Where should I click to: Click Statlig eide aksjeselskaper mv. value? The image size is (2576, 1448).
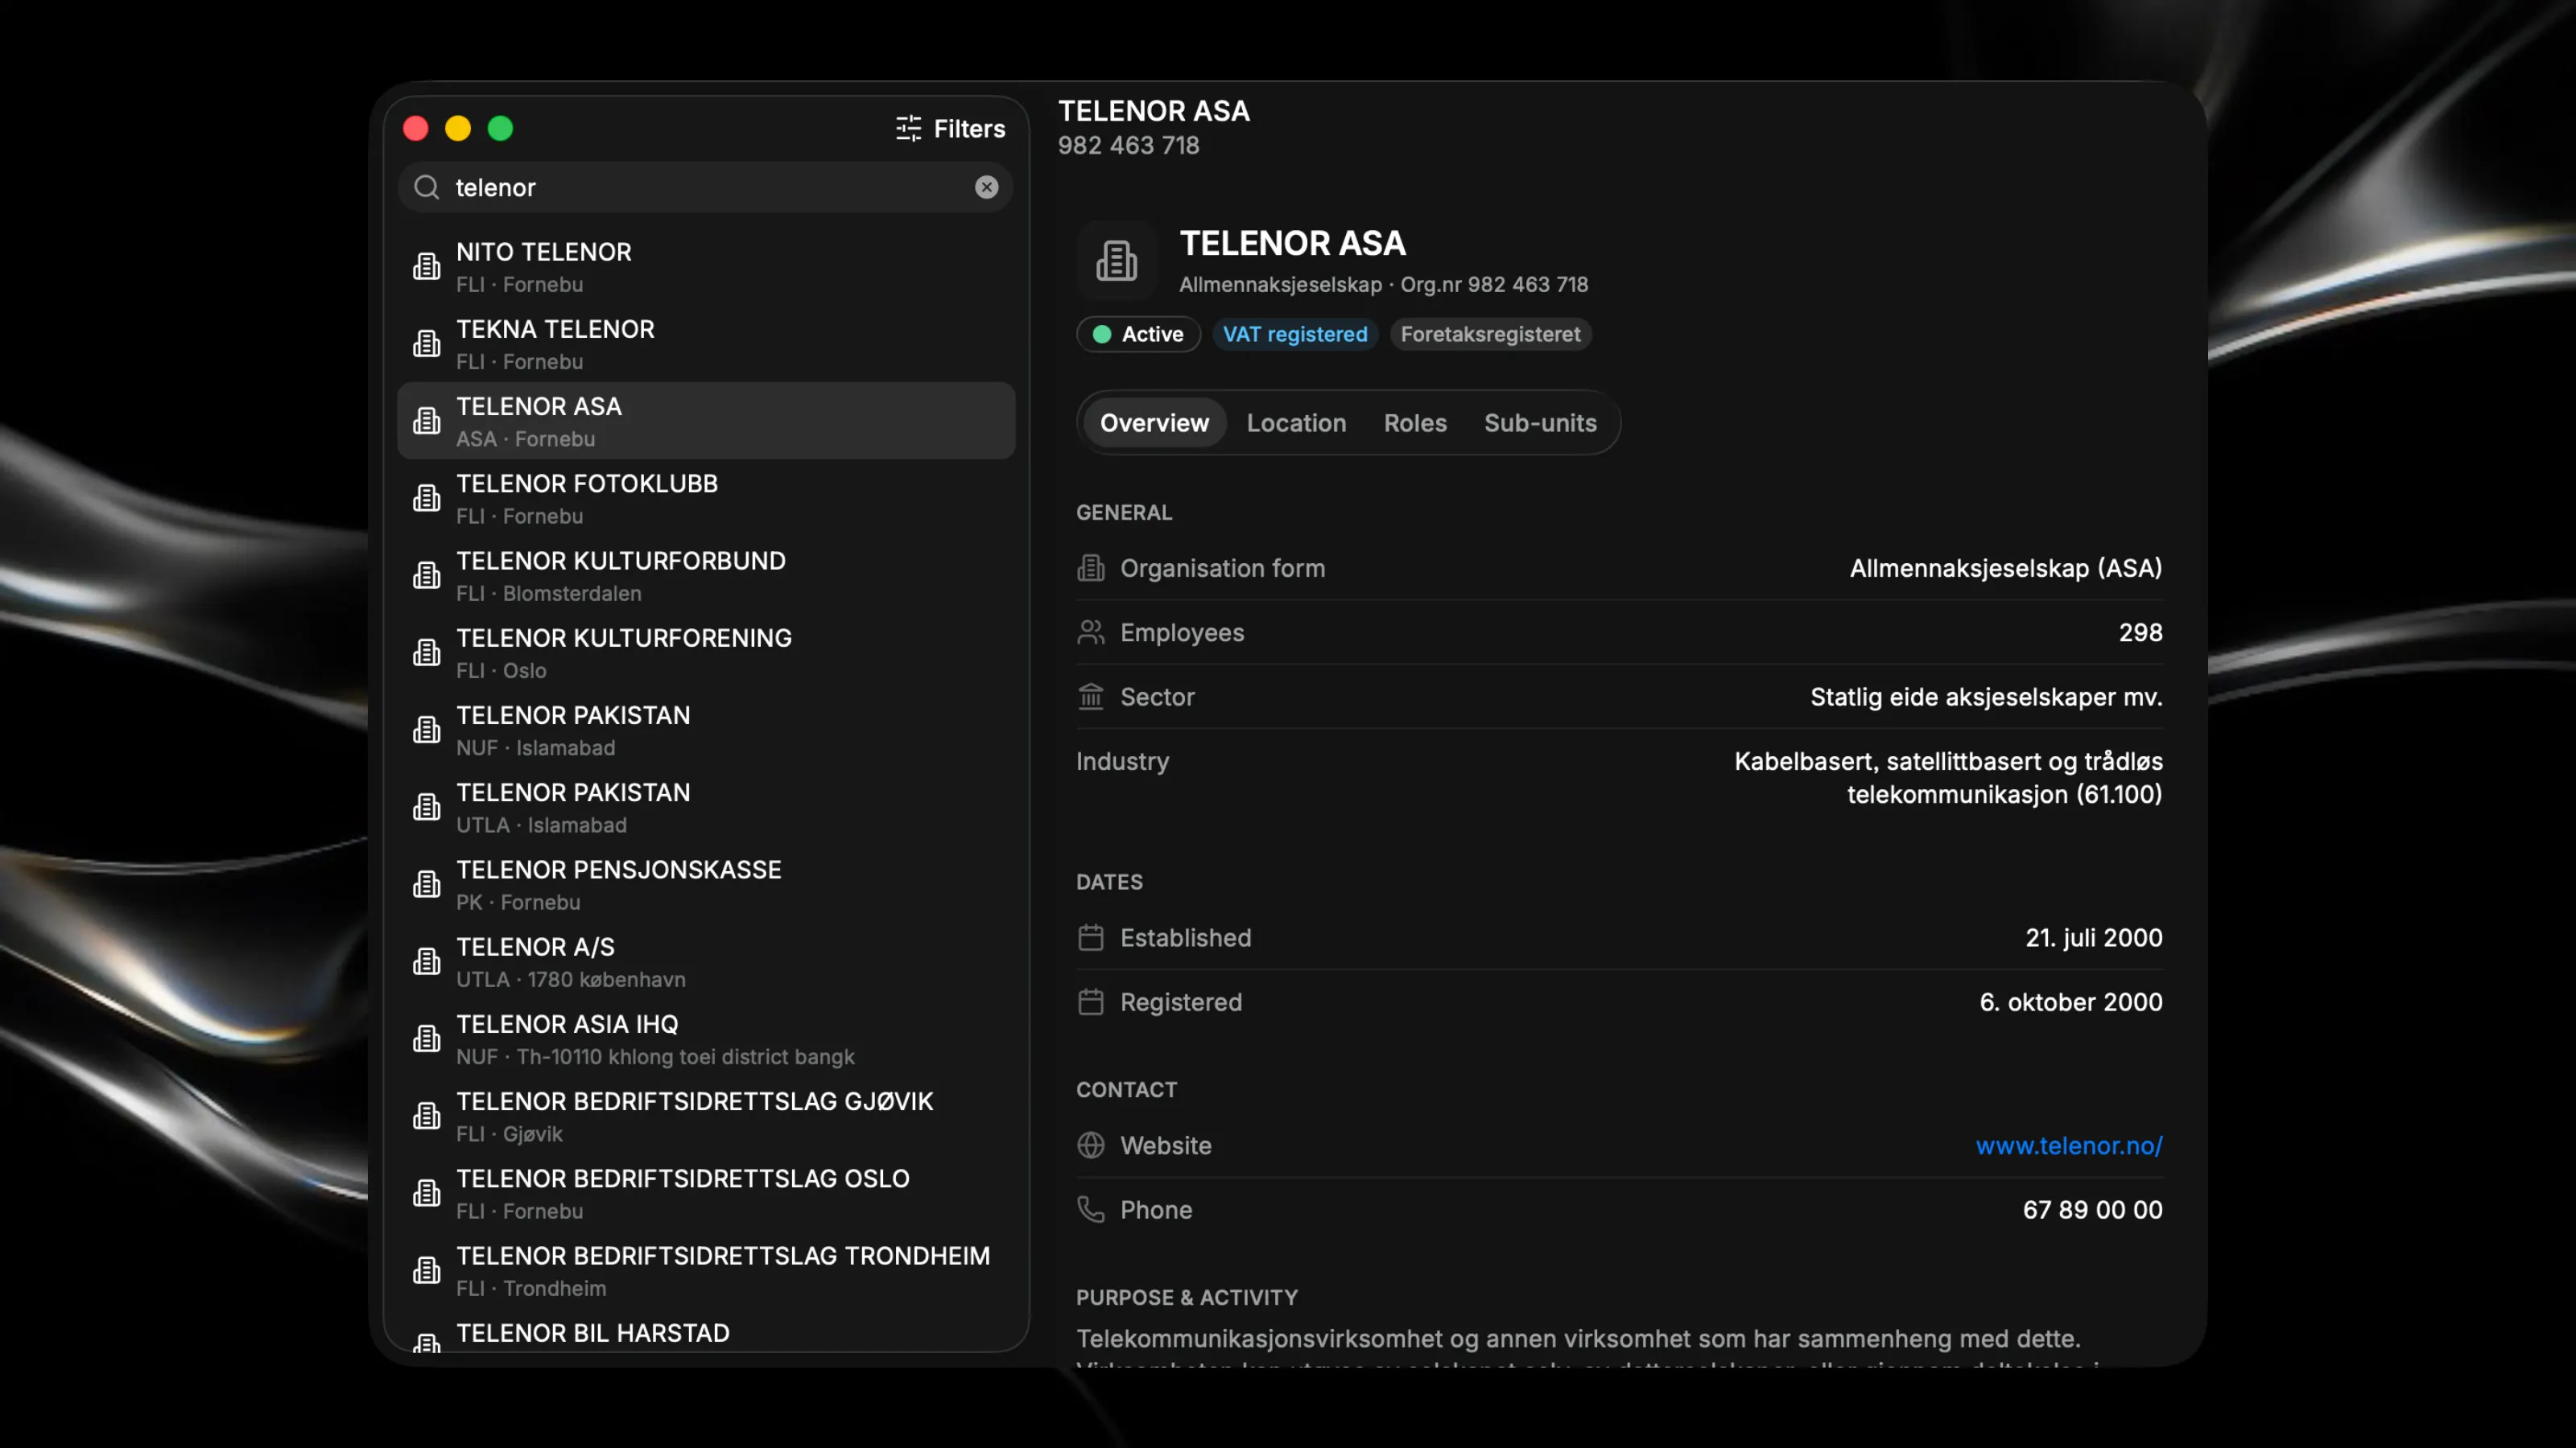1986,697
